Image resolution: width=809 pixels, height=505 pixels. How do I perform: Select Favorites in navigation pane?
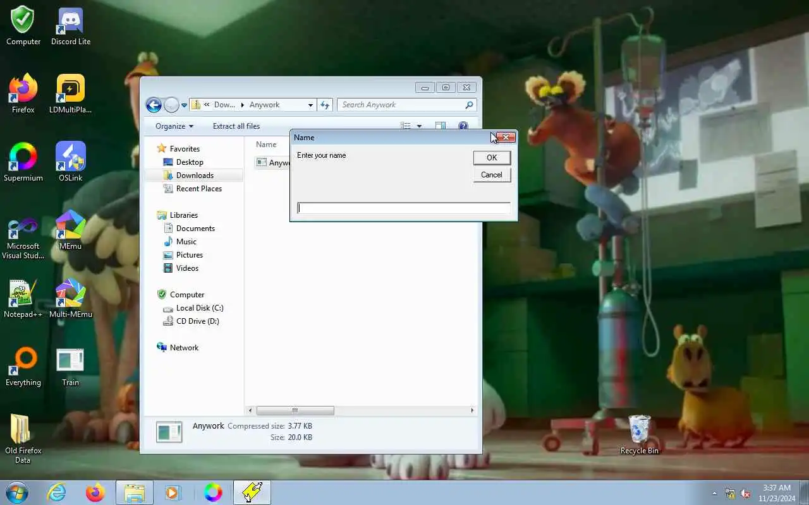[x=185, y=149]
